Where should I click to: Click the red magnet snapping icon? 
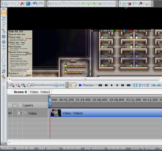(129, 4)
